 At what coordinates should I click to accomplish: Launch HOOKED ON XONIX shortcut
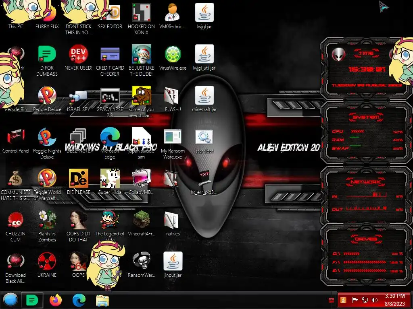tap(142, 12)
